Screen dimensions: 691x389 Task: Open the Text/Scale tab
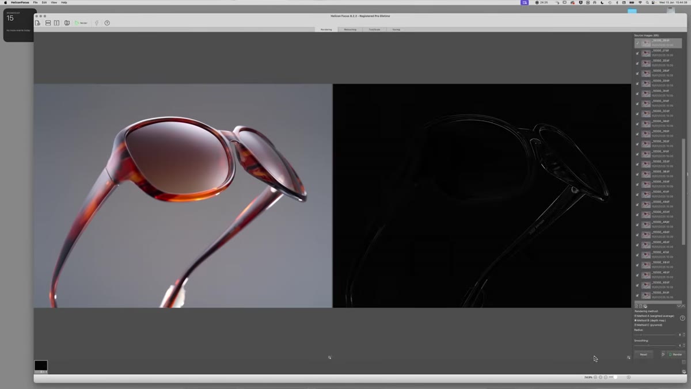374,29
